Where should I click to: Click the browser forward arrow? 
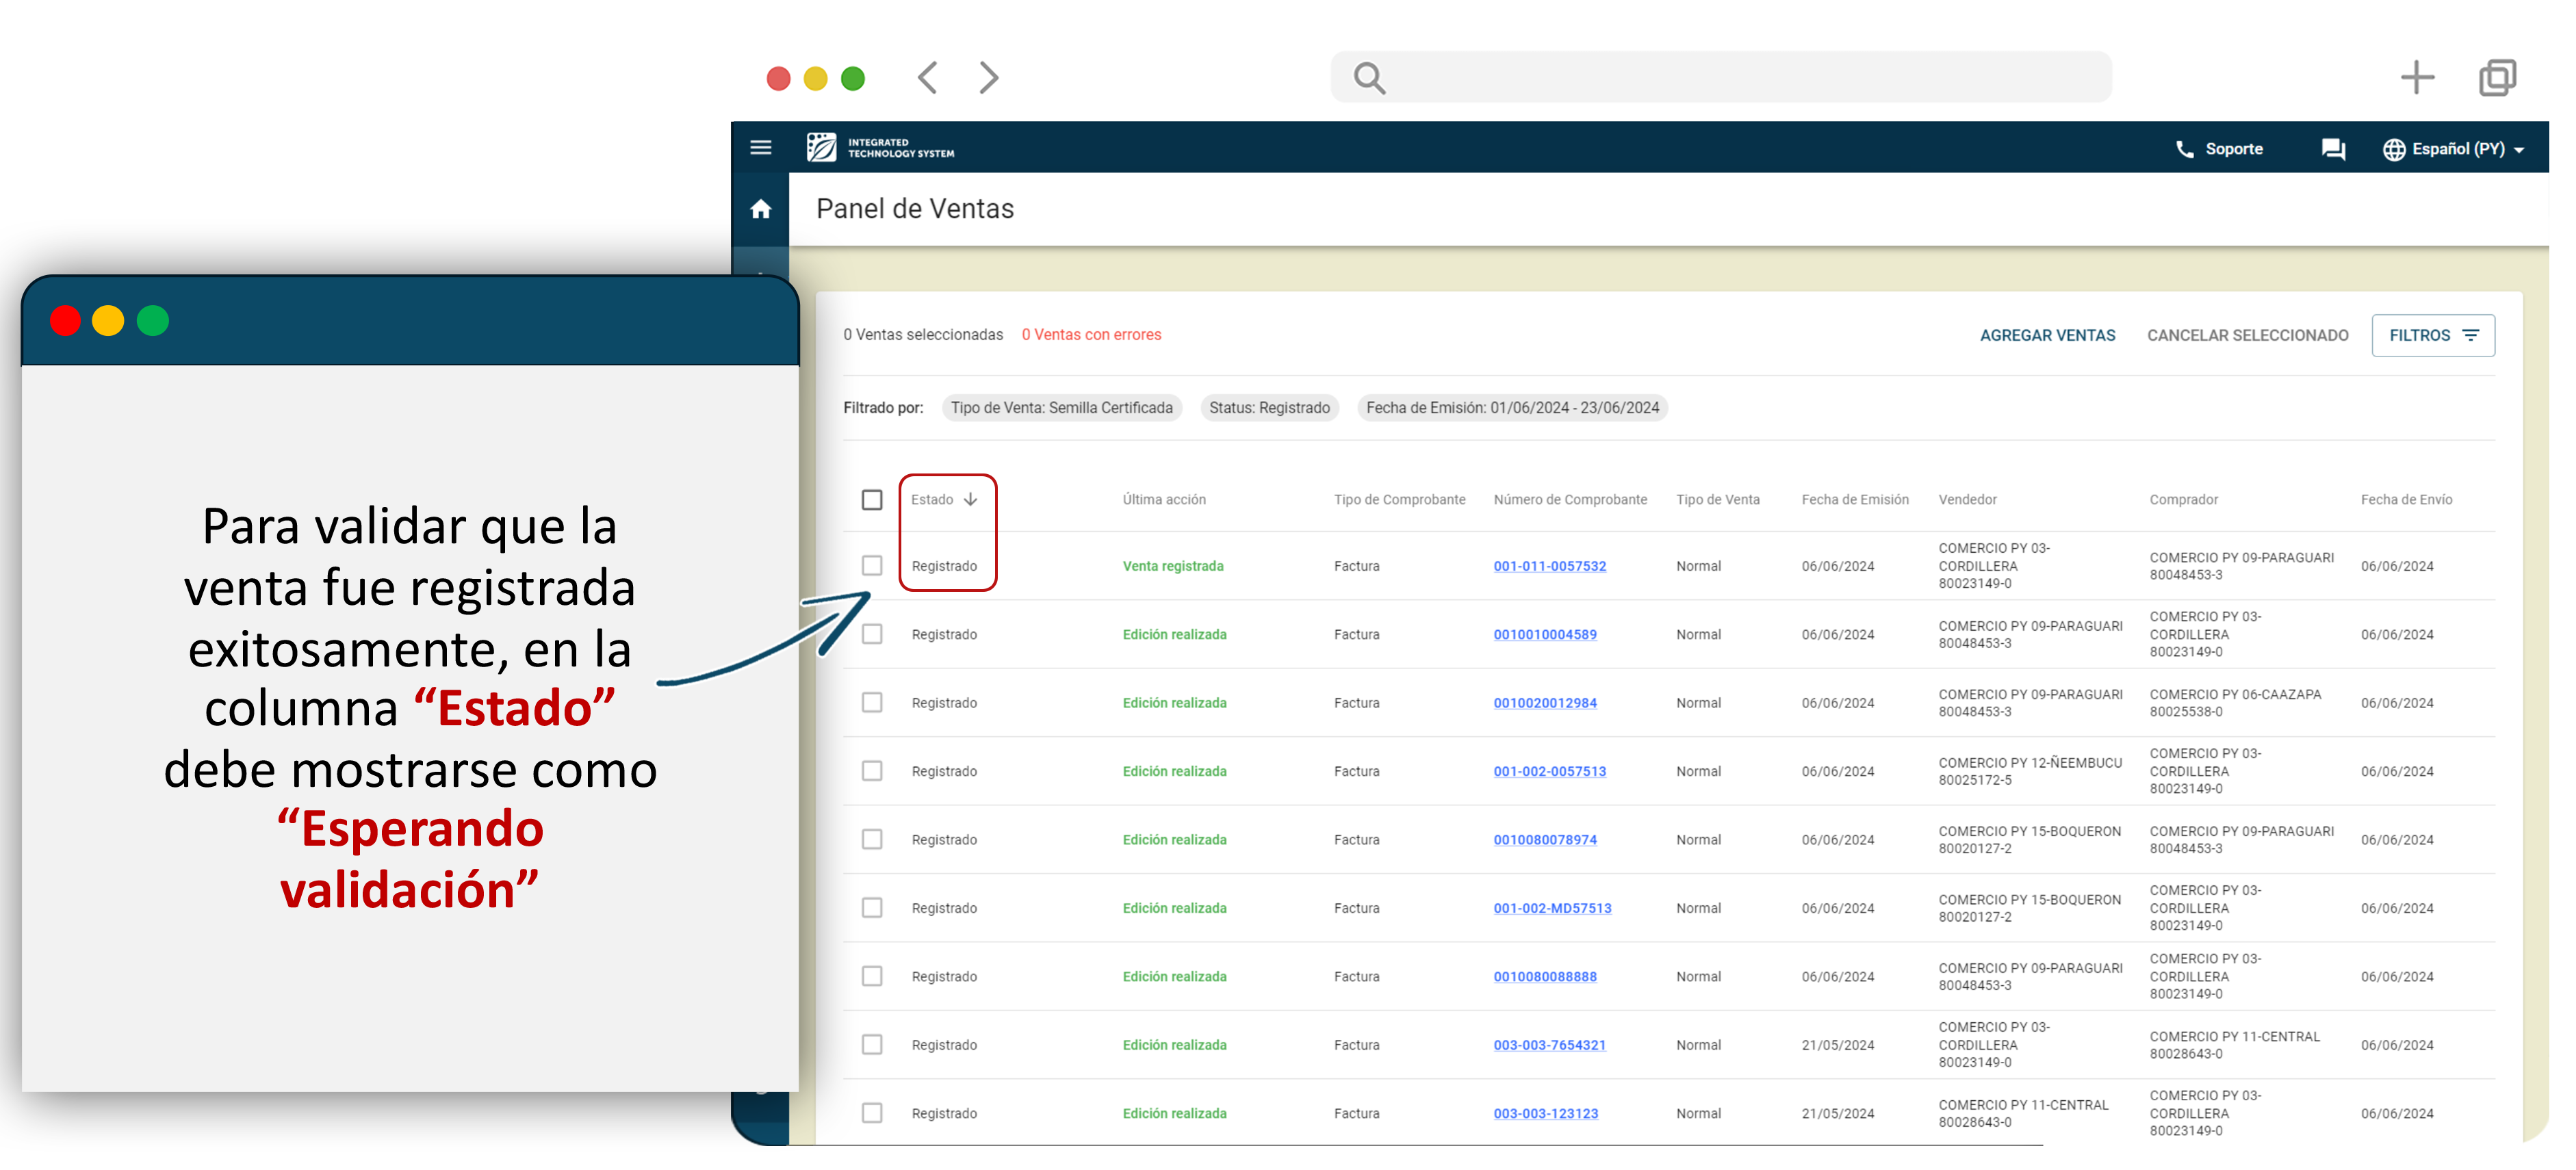(988, 78)
